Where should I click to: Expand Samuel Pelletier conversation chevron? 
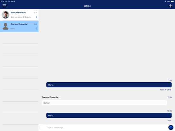click(36, 17)
